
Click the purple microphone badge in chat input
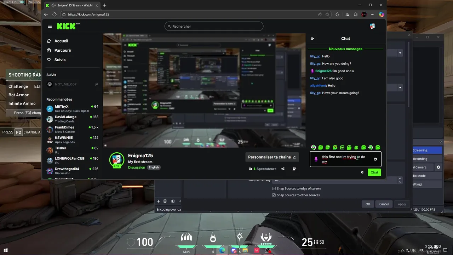point(316,159)
